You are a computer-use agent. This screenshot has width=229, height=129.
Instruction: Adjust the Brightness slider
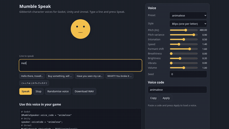point(184,58)
